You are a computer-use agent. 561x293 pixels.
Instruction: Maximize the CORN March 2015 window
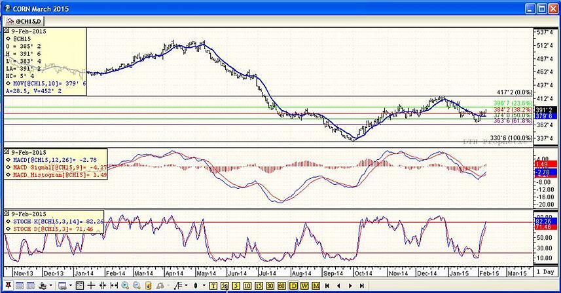(542, 9)
